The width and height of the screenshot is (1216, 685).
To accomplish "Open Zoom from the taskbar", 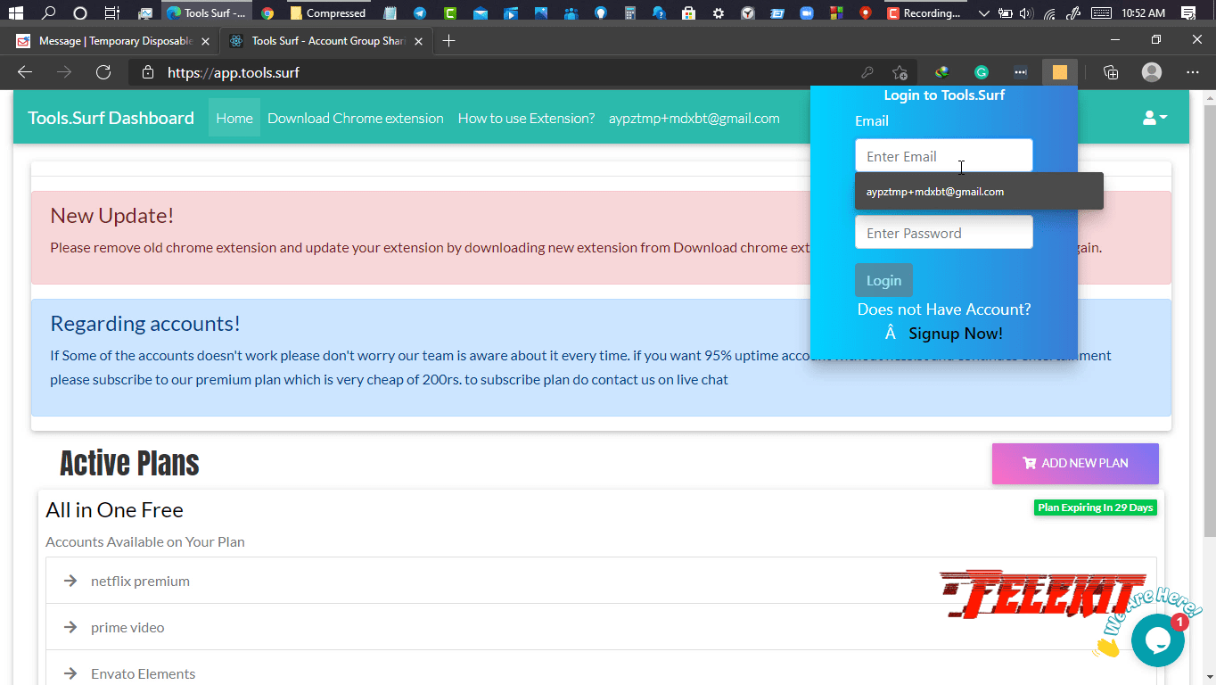I will tap(806, 12).
